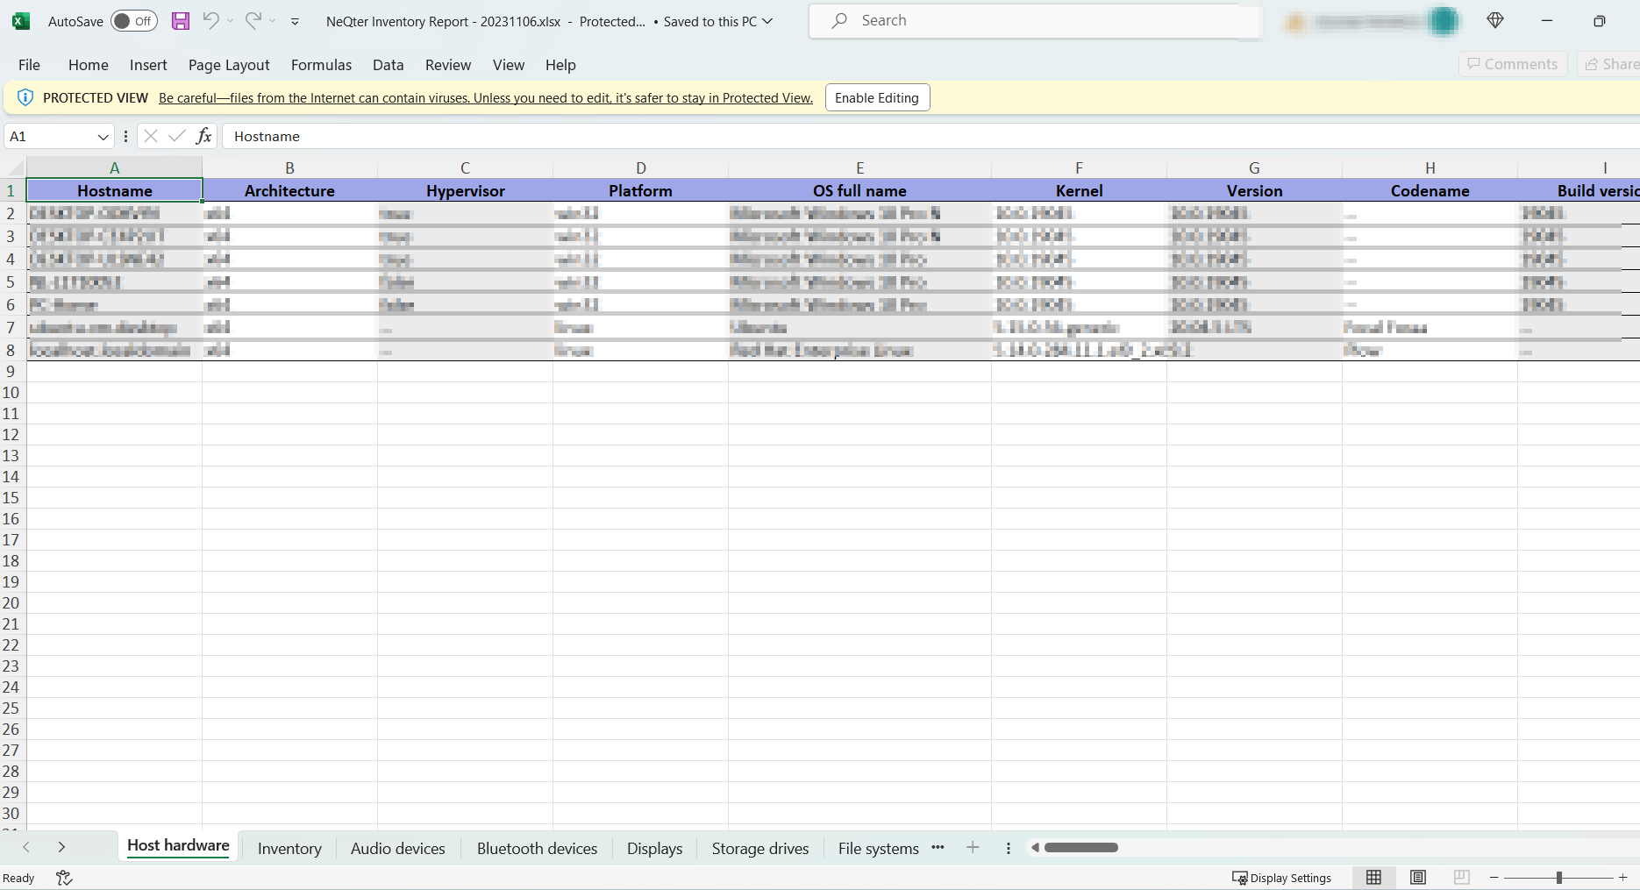Click the Insert Function fx icon
1640x890 pixels.
point(203,136)
